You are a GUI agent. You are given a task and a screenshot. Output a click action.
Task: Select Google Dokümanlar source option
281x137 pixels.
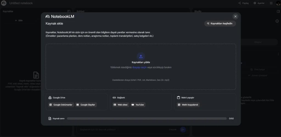61,105
